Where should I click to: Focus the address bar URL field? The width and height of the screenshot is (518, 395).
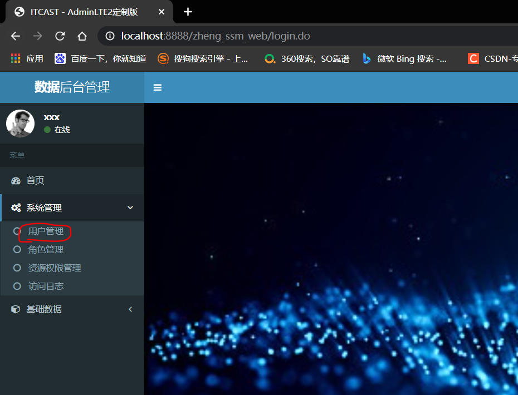tap(307, 36)
